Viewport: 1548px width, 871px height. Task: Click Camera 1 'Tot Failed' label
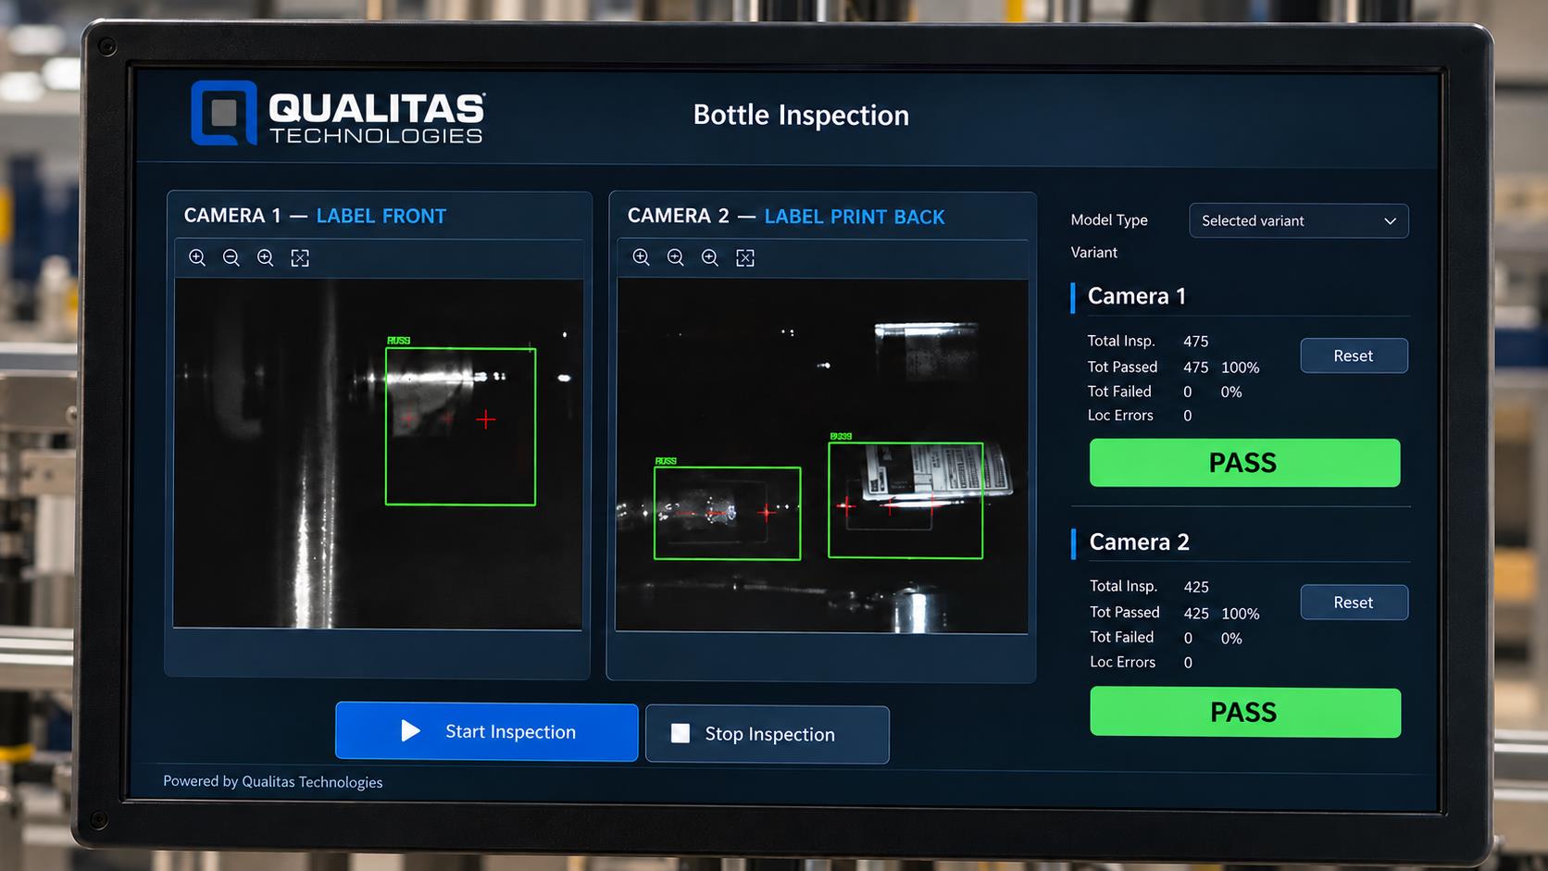coord(1119,392)
